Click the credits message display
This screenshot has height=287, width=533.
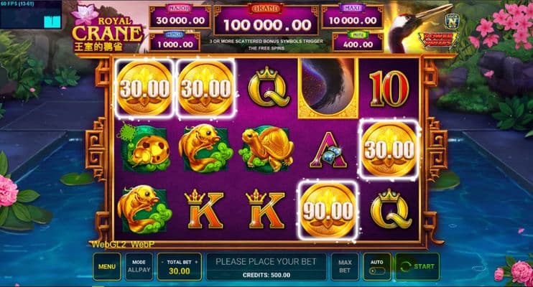click(x=266, y=267)
